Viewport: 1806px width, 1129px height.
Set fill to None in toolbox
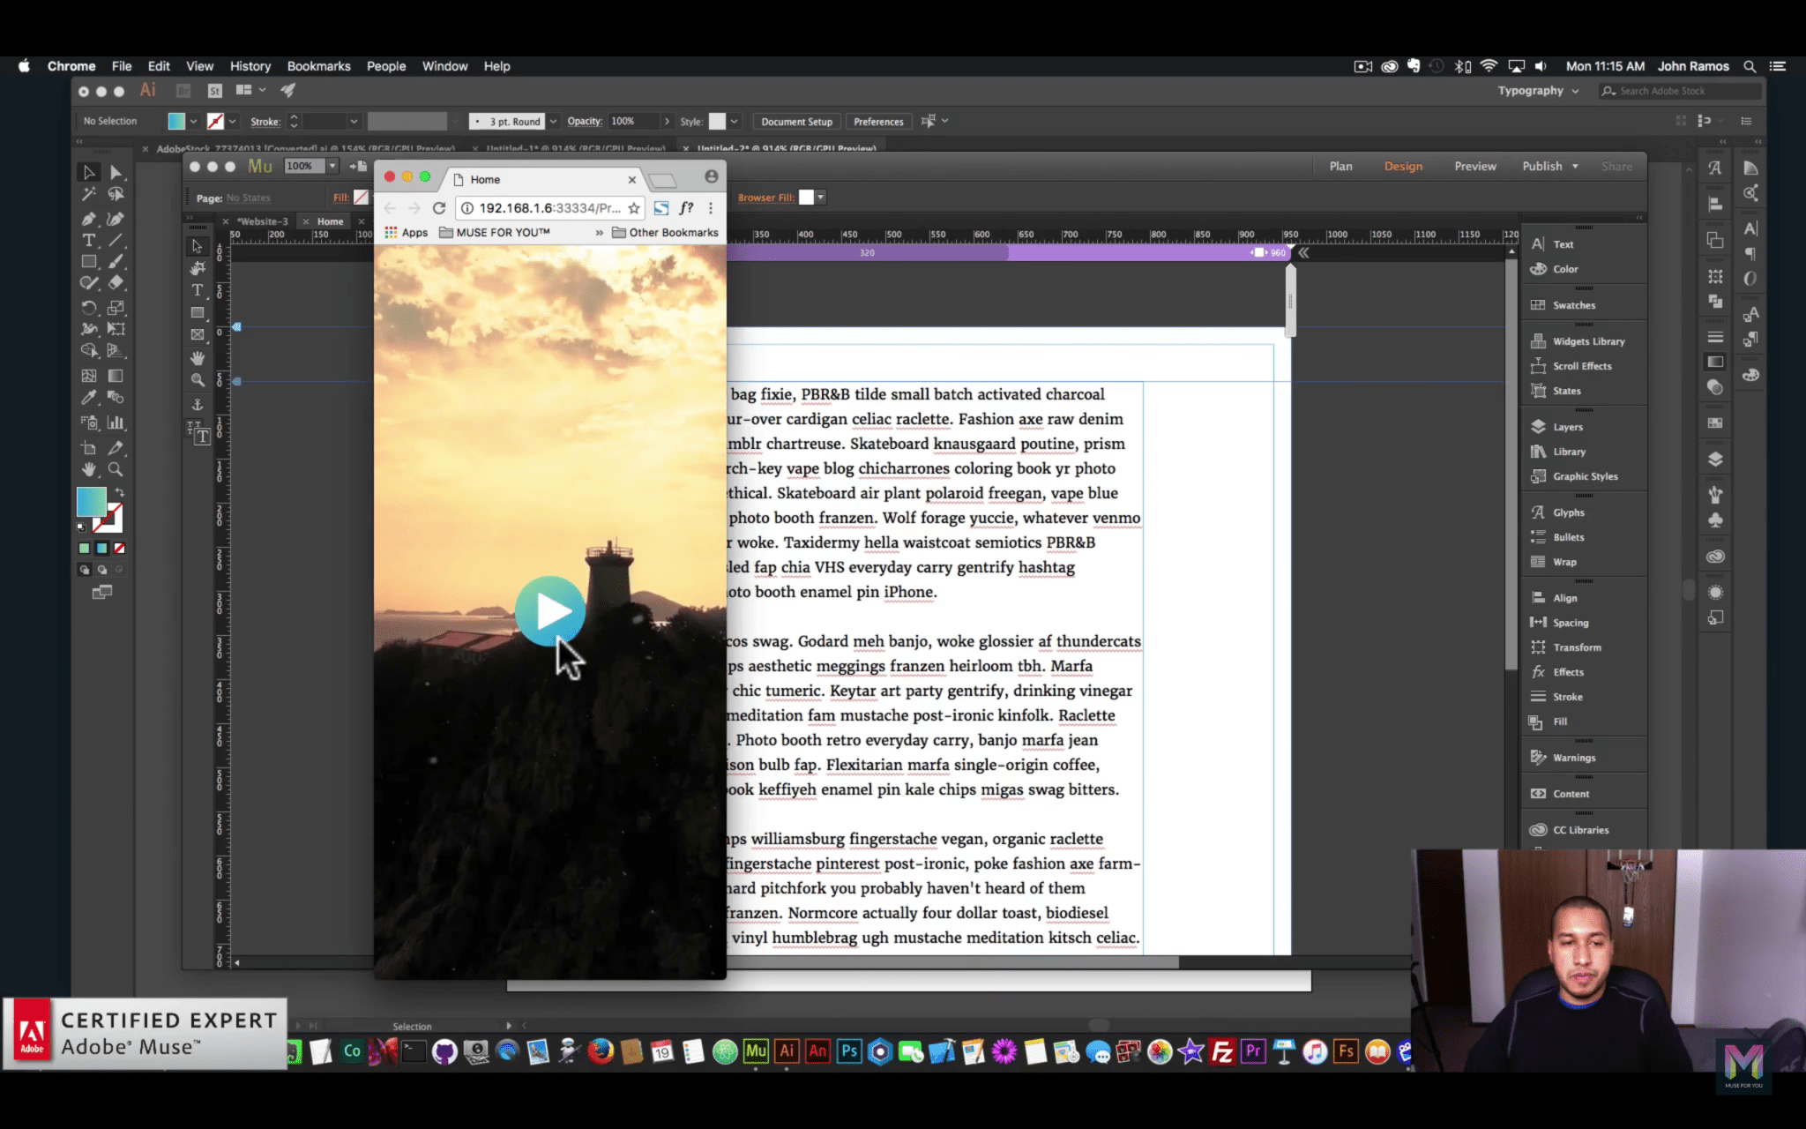(x=119, y=549)
